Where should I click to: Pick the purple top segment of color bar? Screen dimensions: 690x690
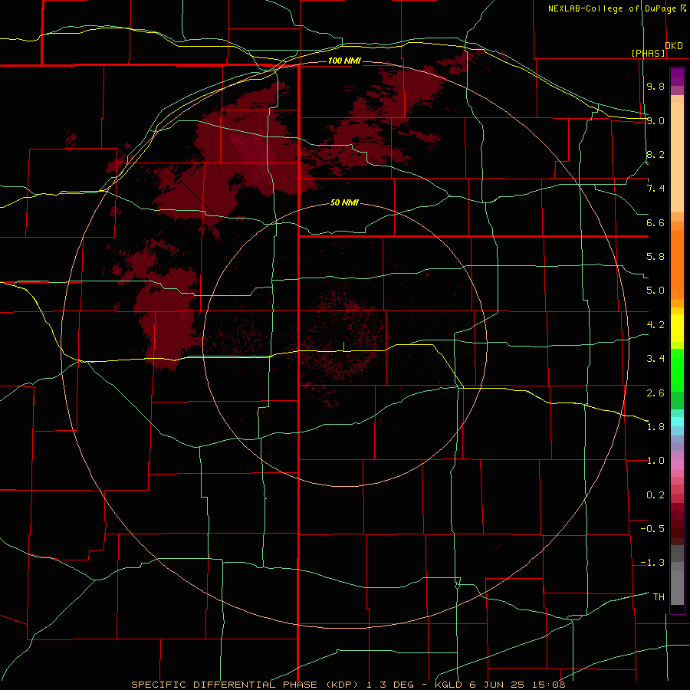click(x=677, y=77)
